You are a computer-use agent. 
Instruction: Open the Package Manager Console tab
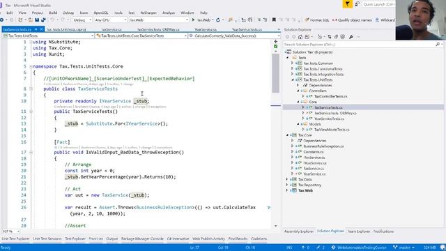click(x=142, y=238)
